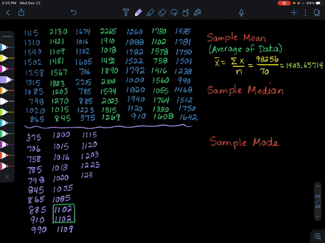Tap the "Sample Median" heading
Viewport: 325px width, 243px height.
pyautogui.click(x=245, y=90)
